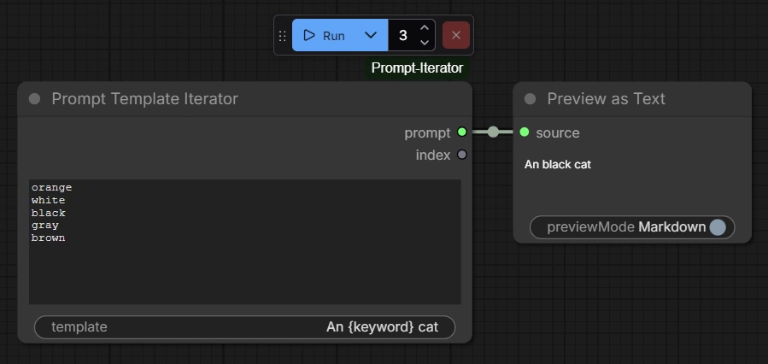Click the keyword 'gray' line in text area
This screenshot has height=364, width=768.
pos(45,226)
